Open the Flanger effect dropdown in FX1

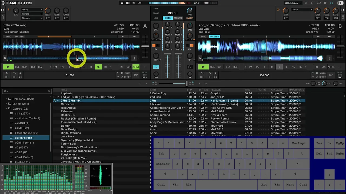[32, 18]
